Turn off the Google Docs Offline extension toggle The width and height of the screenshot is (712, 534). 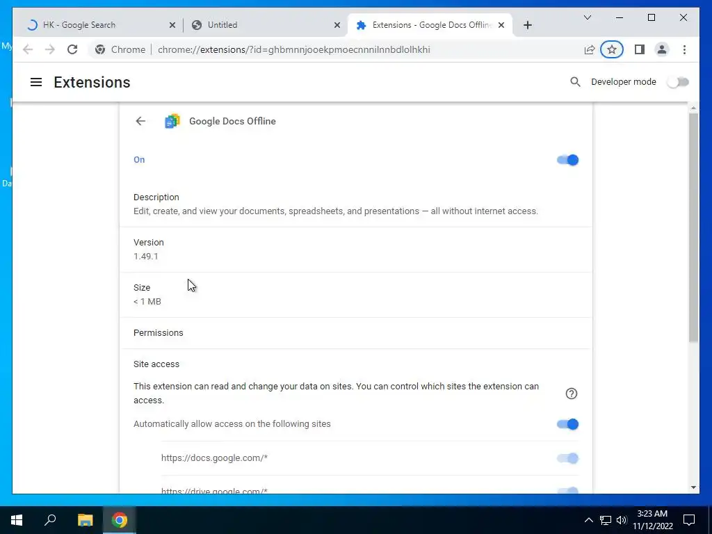pyautogui.click(x=567, y=160)
